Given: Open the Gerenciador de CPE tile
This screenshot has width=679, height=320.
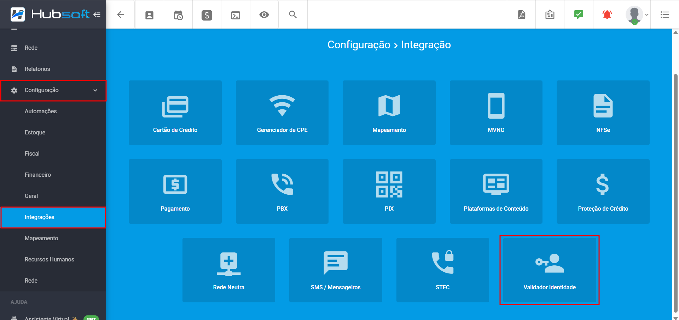Looking at the screenshot, I should tap(282, 113).
